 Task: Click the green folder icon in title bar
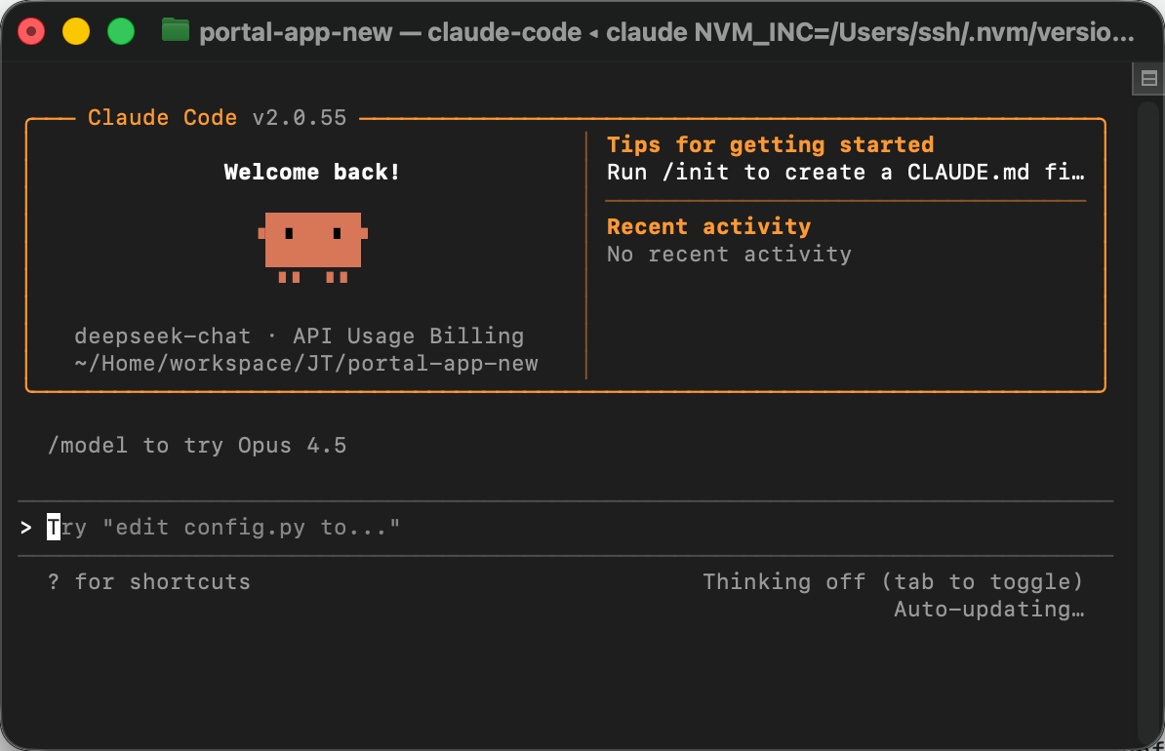click(176, 31)
